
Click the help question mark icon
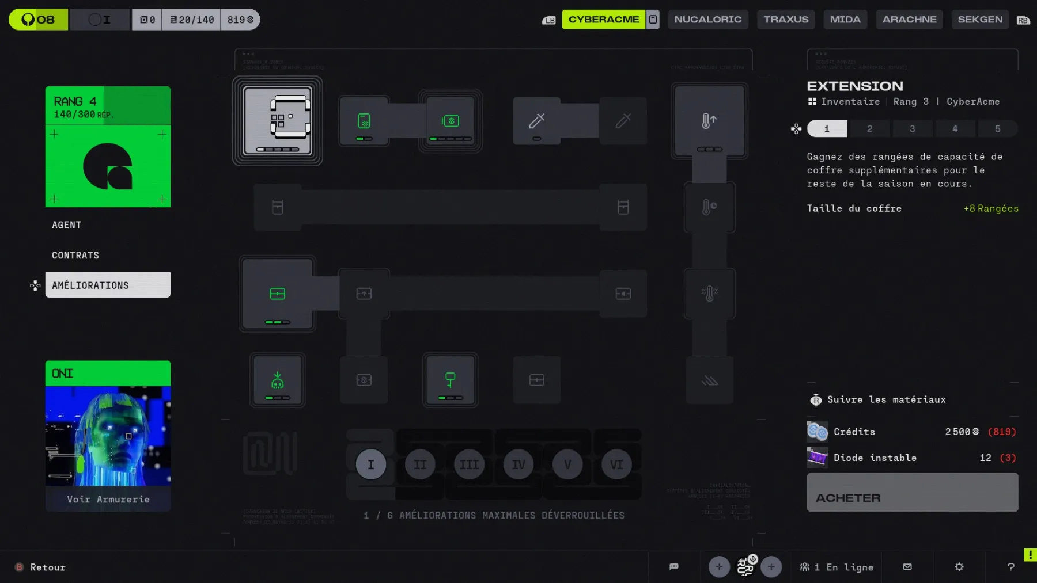[1010, 567]
